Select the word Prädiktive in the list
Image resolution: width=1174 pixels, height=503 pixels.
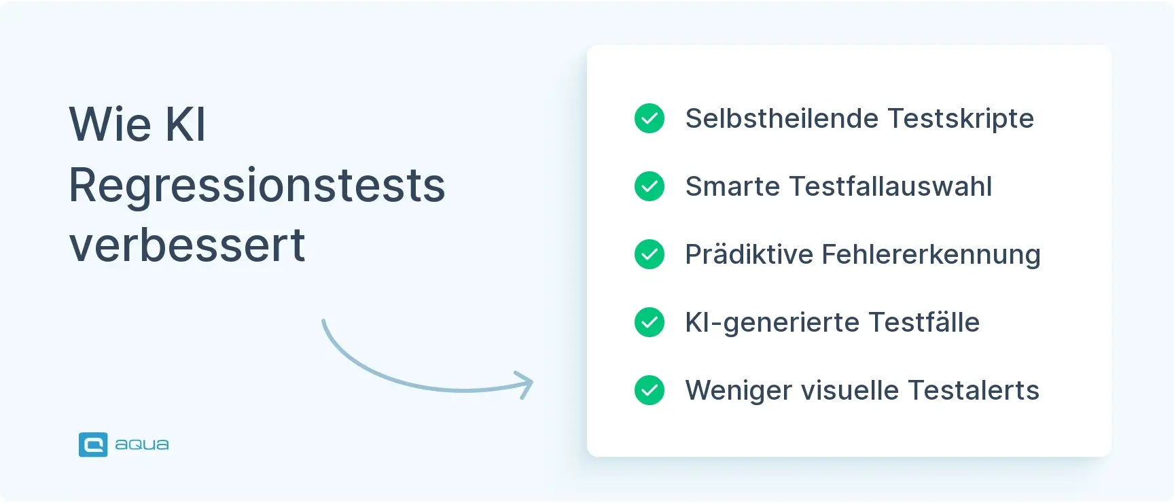(749, 254)
